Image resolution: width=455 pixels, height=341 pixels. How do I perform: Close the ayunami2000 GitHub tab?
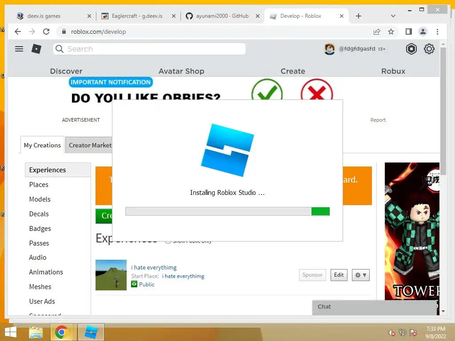[x=257, y=16]
